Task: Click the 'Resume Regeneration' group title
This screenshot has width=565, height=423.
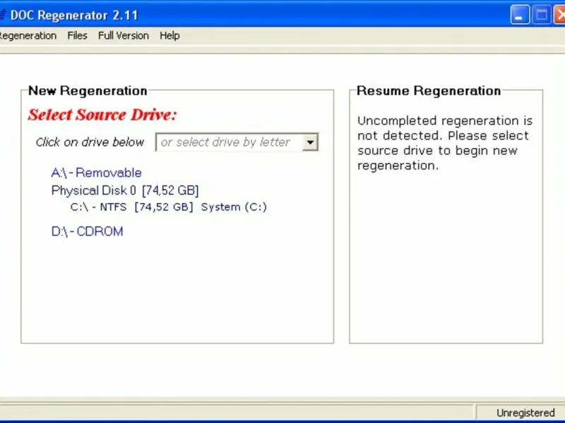Action: click(429, 91)
